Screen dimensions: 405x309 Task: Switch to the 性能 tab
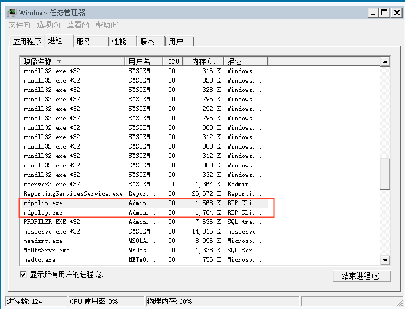point(119,41)
